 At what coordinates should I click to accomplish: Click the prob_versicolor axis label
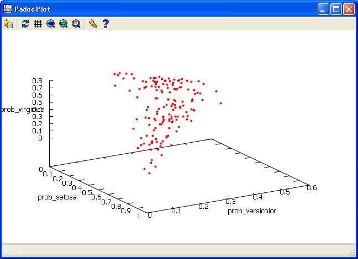coord(251,211)
